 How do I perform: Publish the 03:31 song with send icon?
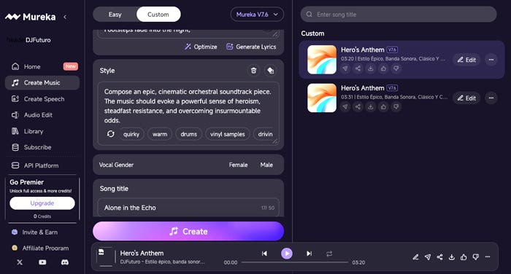[345, 106]
